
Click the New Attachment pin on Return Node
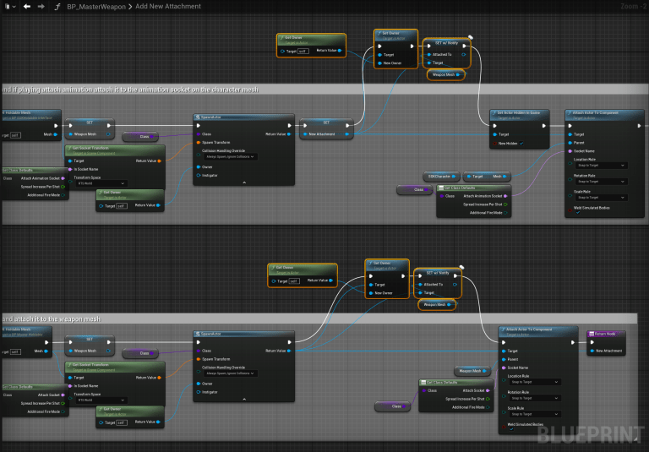[592, 350]
